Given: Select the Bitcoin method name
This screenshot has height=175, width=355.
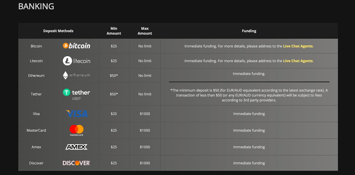Looking at the screenshot, I should point(36,46).
